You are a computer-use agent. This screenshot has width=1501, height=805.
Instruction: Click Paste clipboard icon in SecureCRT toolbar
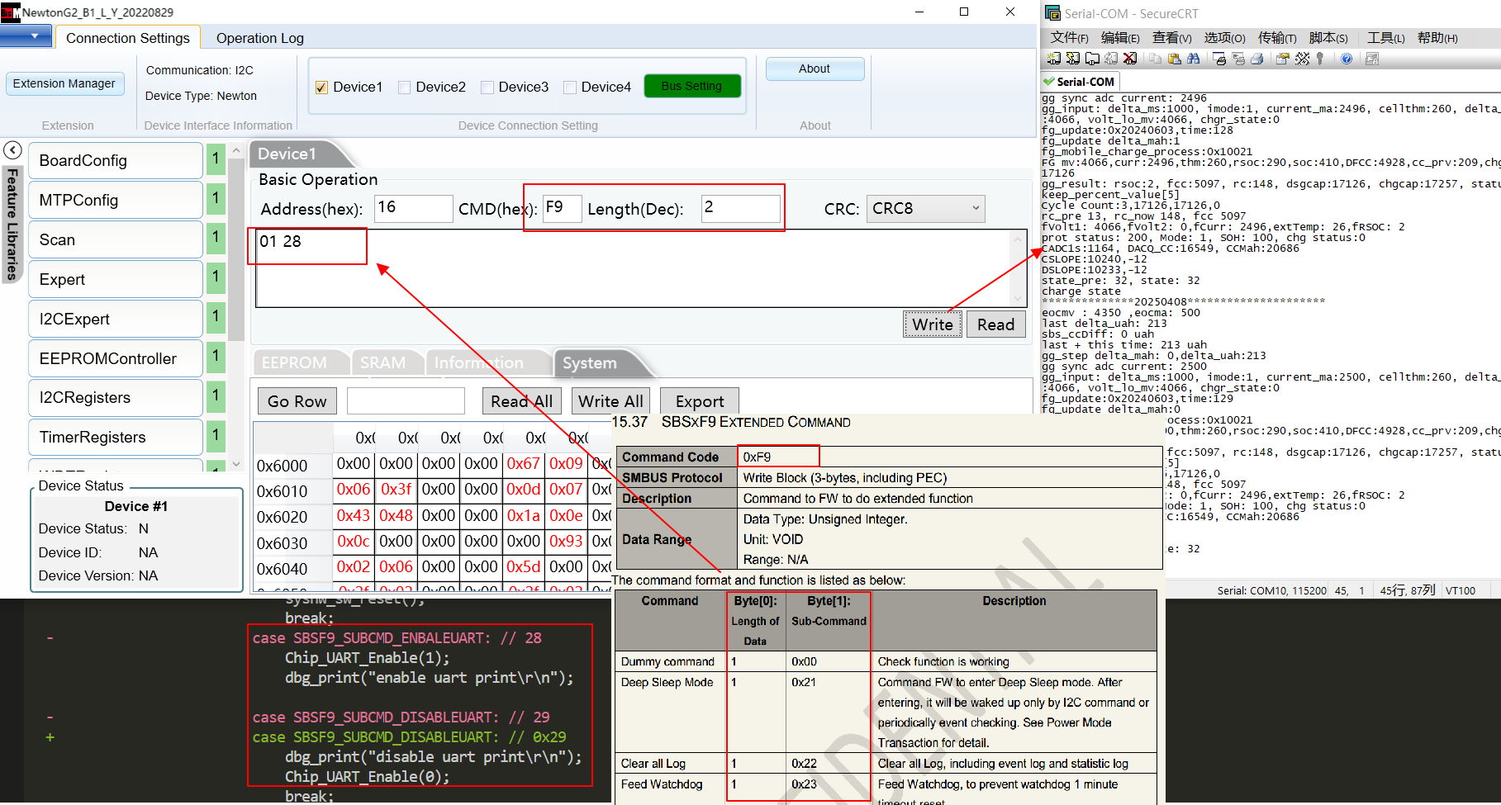point(1175,59)
